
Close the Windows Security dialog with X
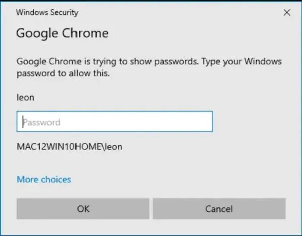pyautogui.click(x=287, y=12)
